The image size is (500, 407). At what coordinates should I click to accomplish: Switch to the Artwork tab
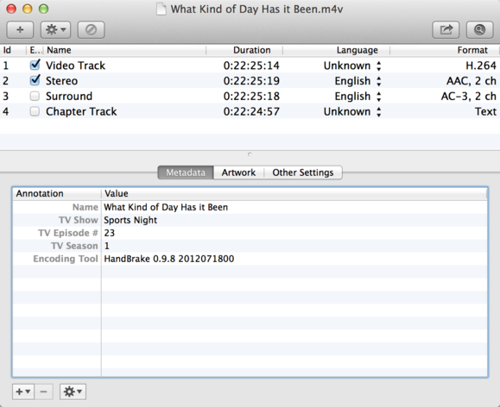pyautogui.click(x=238, y=172)
